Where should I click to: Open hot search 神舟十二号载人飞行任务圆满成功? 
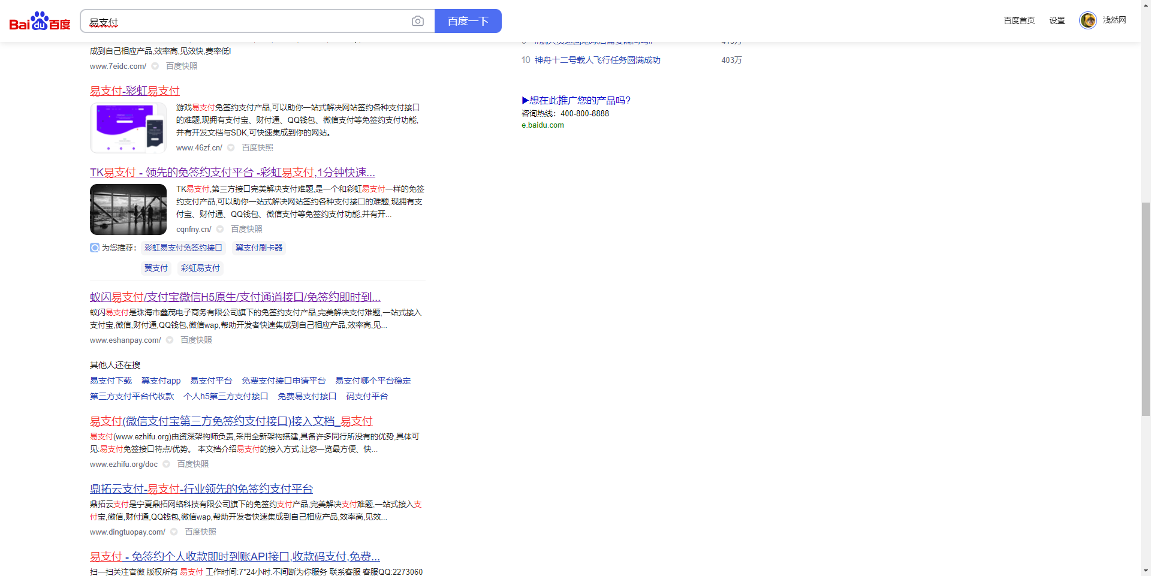point(598,60)
